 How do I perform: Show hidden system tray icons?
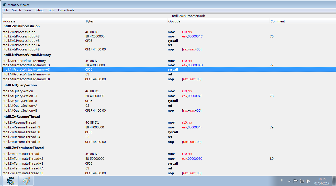point(289,181)
